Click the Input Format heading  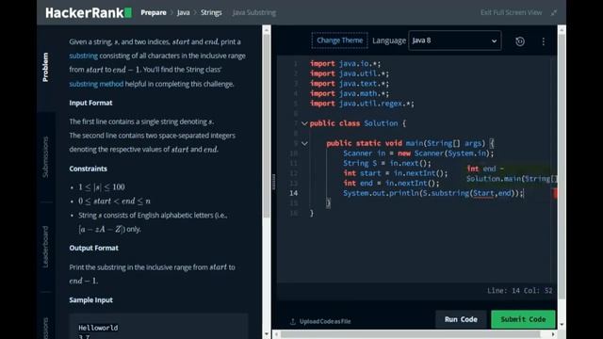90,103
